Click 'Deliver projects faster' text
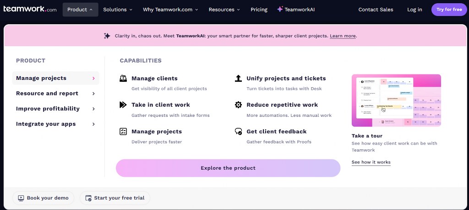 coord(157,142)
